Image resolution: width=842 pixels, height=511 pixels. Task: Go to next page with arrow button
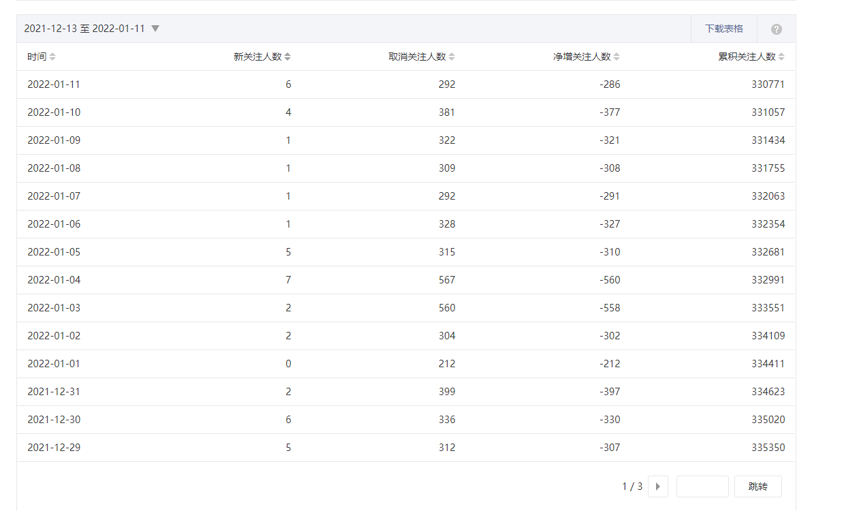point(657,486)
